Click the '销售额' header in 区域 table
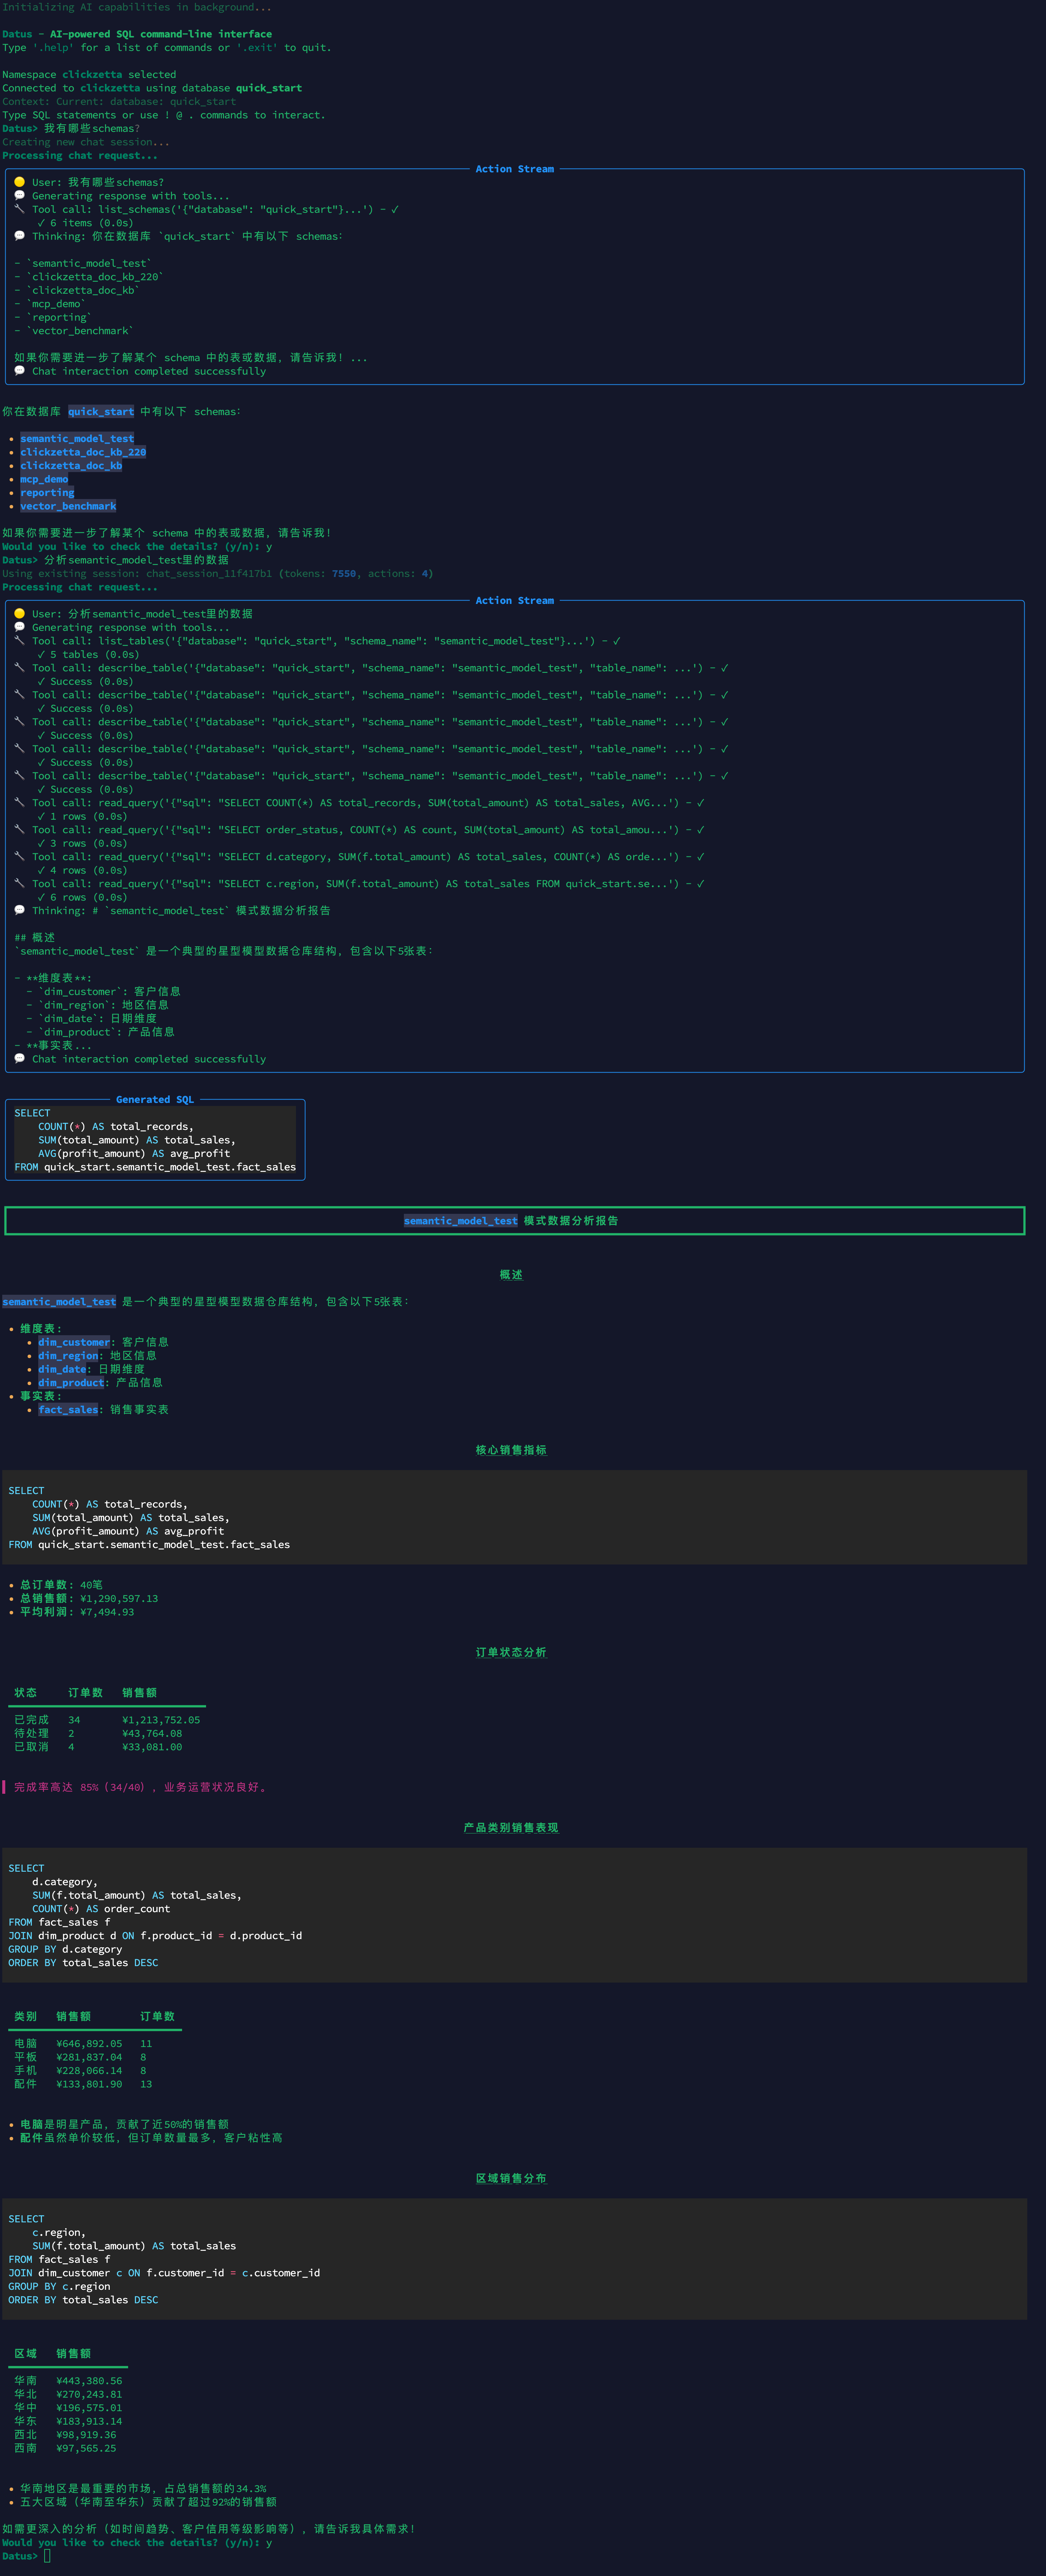This screenshot has width=1046, height=2576. [x=73, y=2353]
